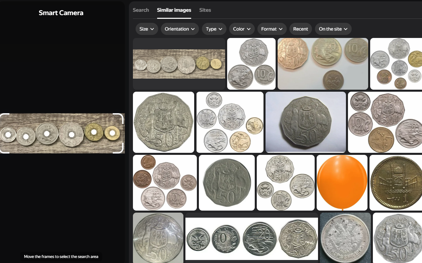Open the Color filter dropdown
Image resolution: width=422 pixels, height=263 pixels.
(x=242, y=29)
